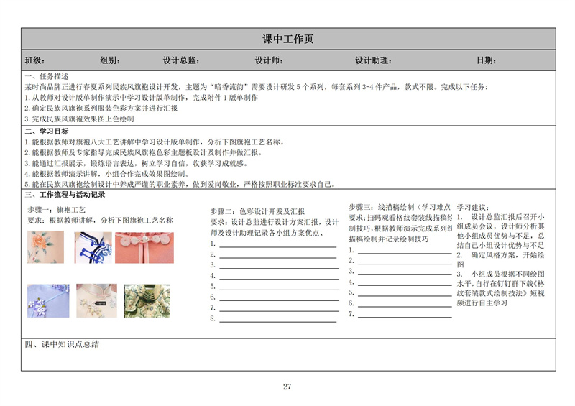The image size is (575, 406).
Task: Click goal '5.能在民族风旗袍绘制设计中'
Action: [180, 184]
